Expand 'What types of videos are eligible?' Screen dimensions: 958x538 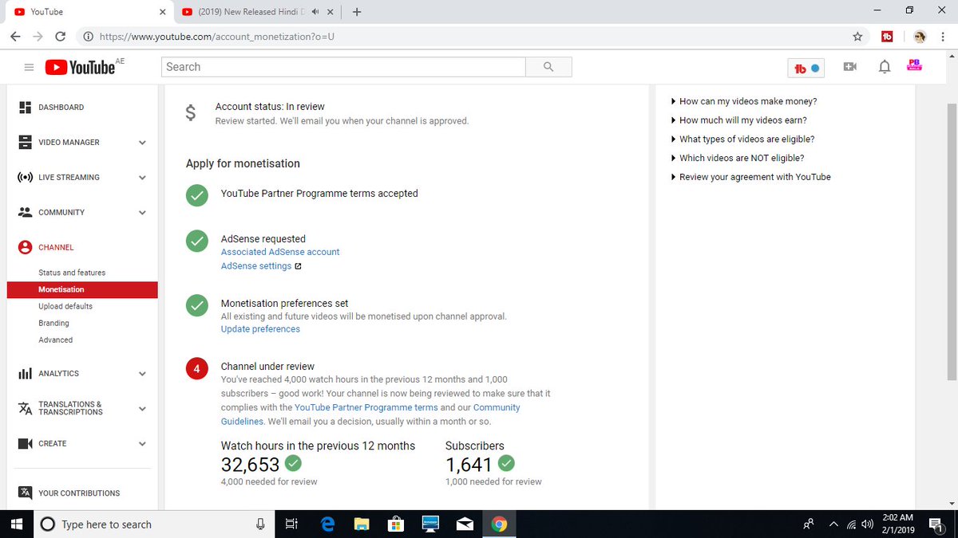[x=743, y=139]
